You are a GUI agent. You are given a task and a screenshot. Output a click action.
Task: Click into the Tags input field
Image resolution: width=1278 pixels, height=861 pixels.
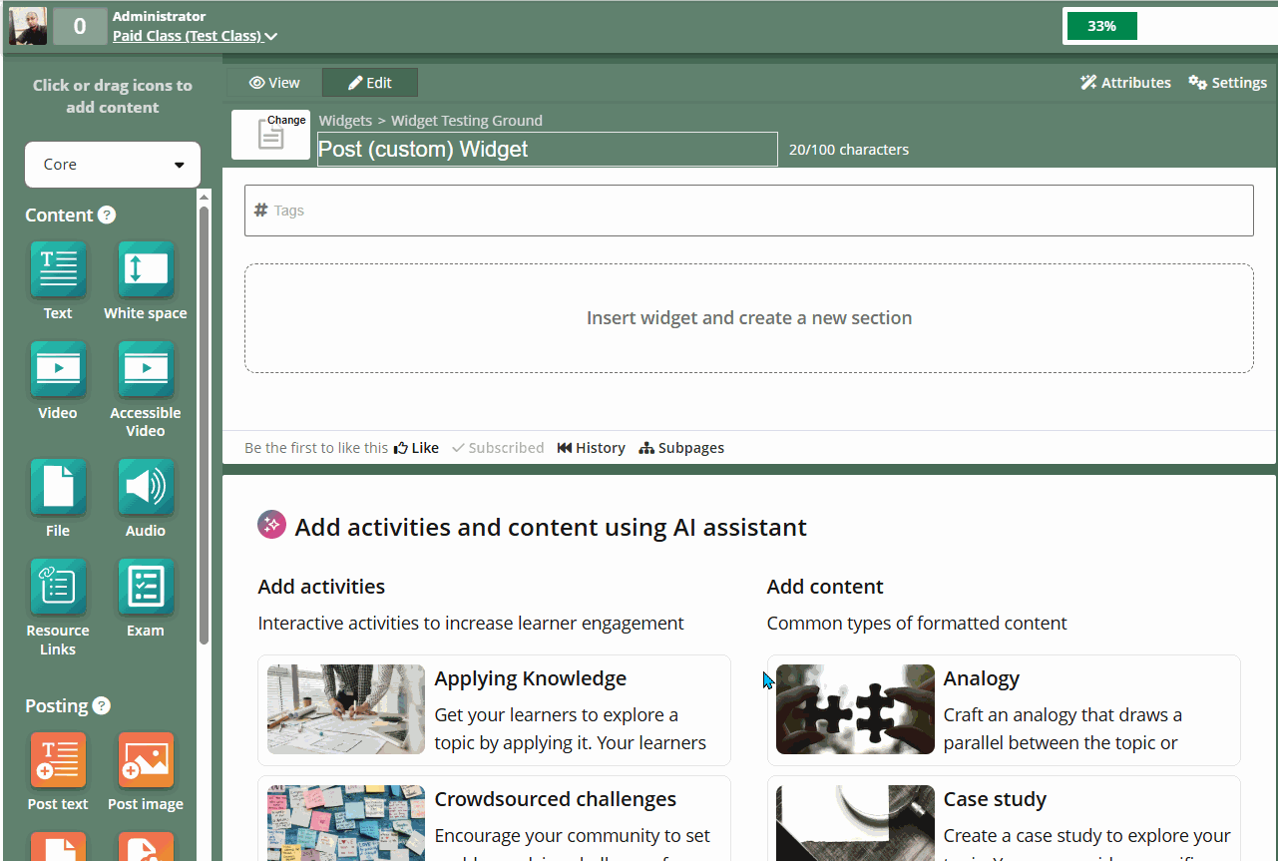point(748,211)
